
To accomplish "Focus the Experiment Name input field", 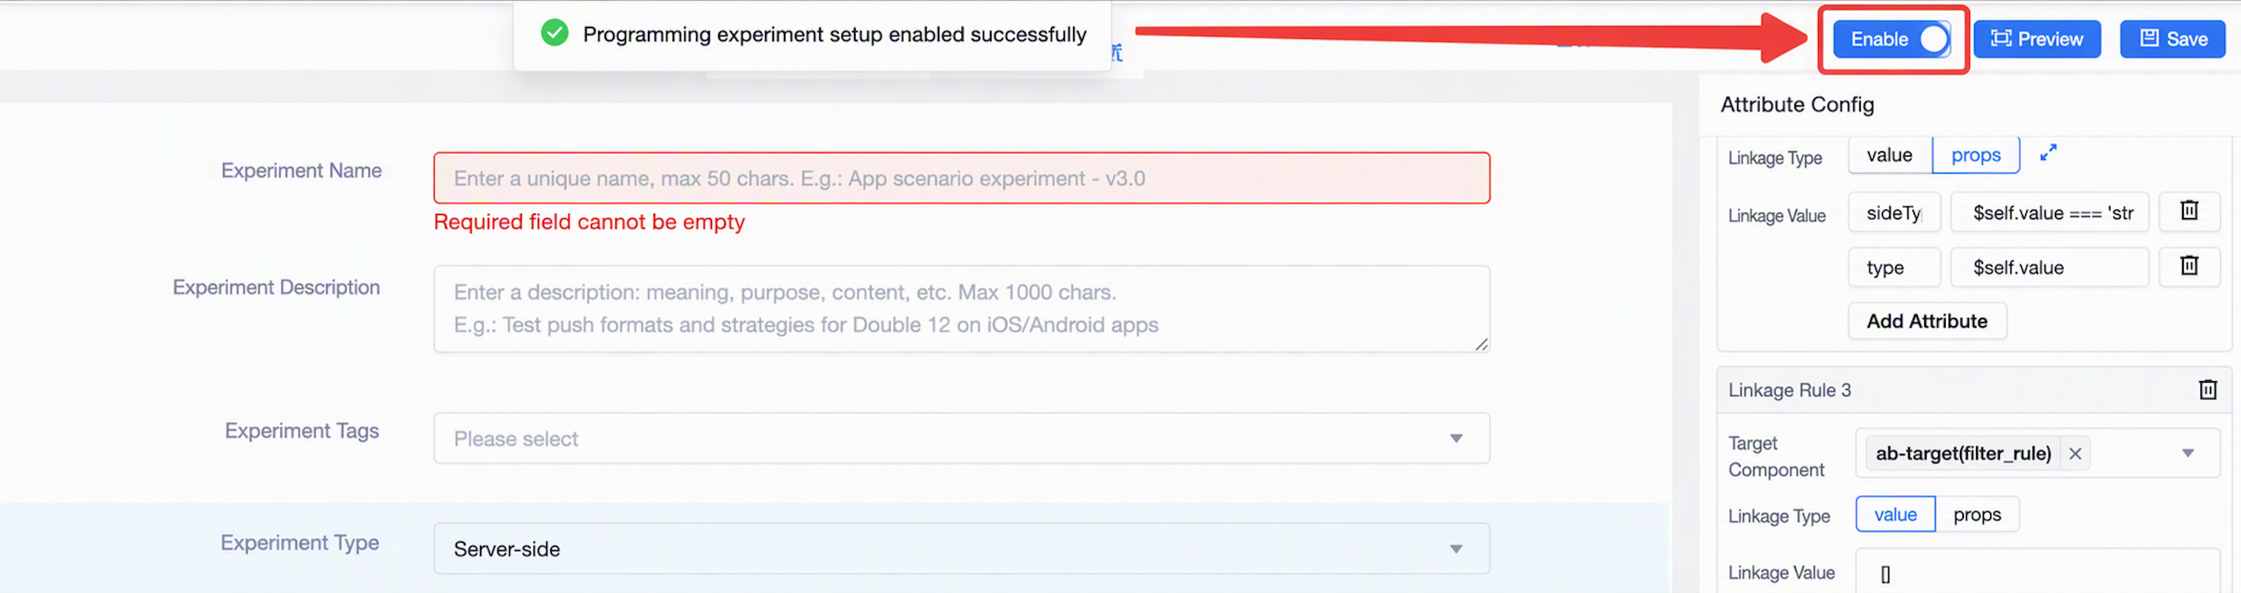I will 961,178.
